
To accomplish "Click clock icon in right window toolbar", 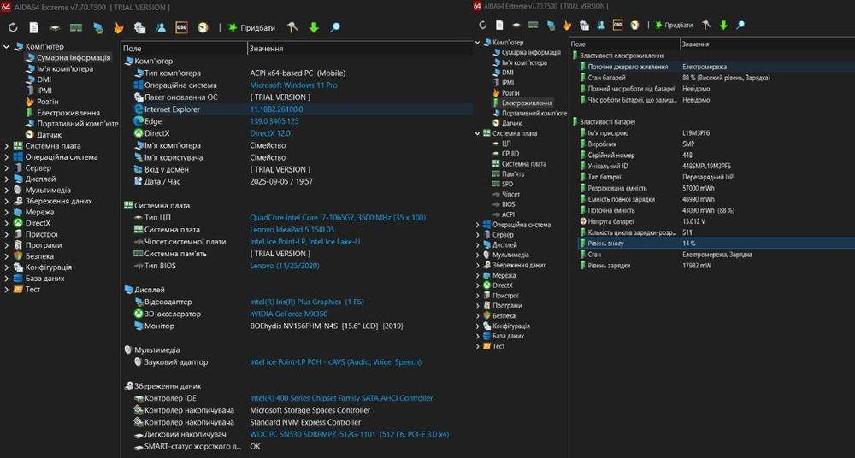I will (x=634, y=25).
